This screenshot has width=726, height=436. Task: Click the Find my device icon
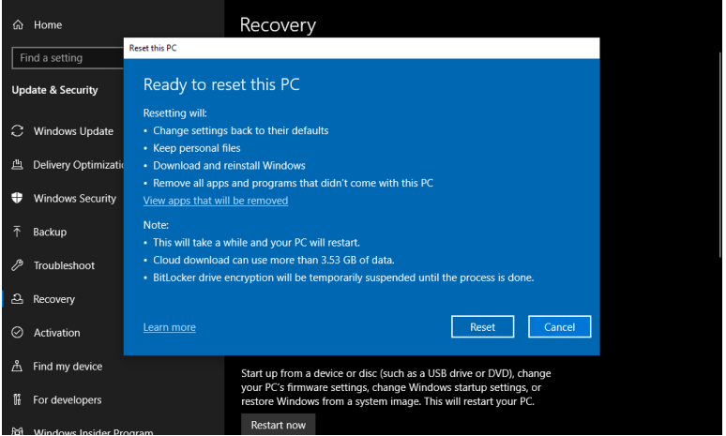pos(17,366)
